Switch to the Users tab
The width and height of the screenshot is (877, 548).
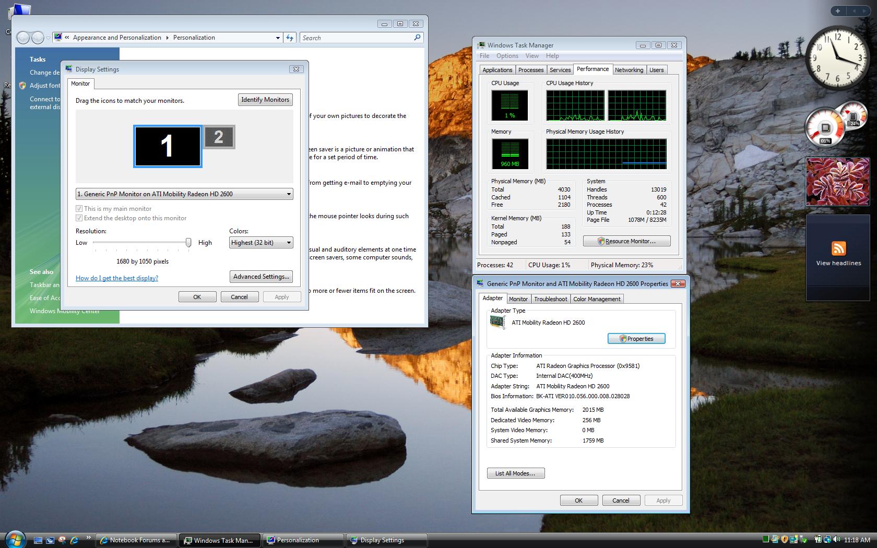(657, 70)
